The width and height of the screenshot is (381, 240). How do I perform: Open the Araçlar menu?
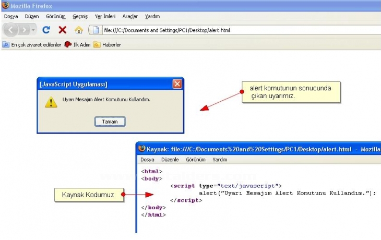(130, 17)
